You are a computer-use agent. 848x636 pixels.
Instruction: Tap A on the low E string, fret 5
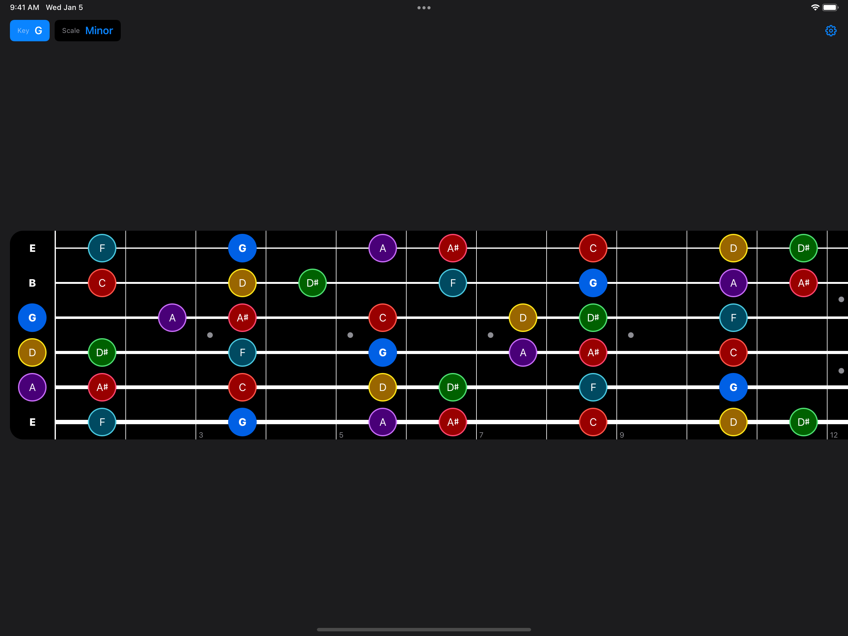pos(383,422)
